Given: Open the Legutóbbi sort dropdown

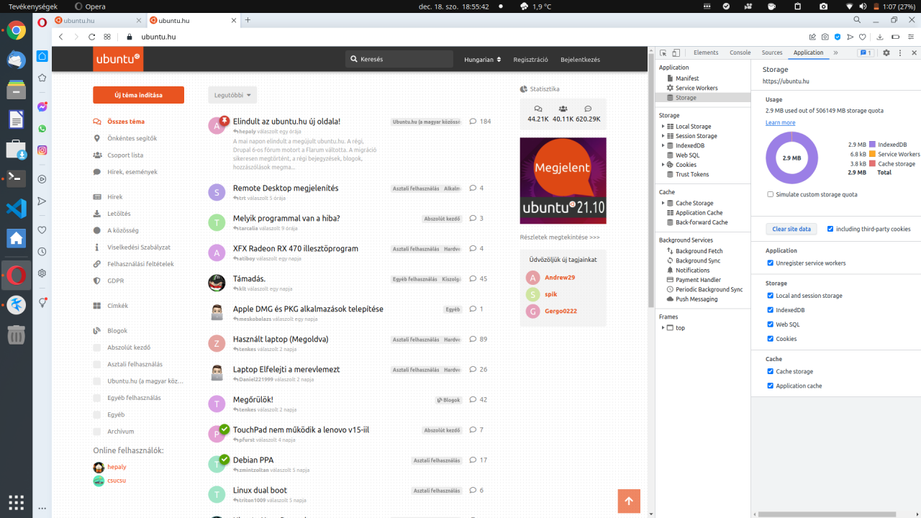Looking at the screenshot, I should (232, 95).
